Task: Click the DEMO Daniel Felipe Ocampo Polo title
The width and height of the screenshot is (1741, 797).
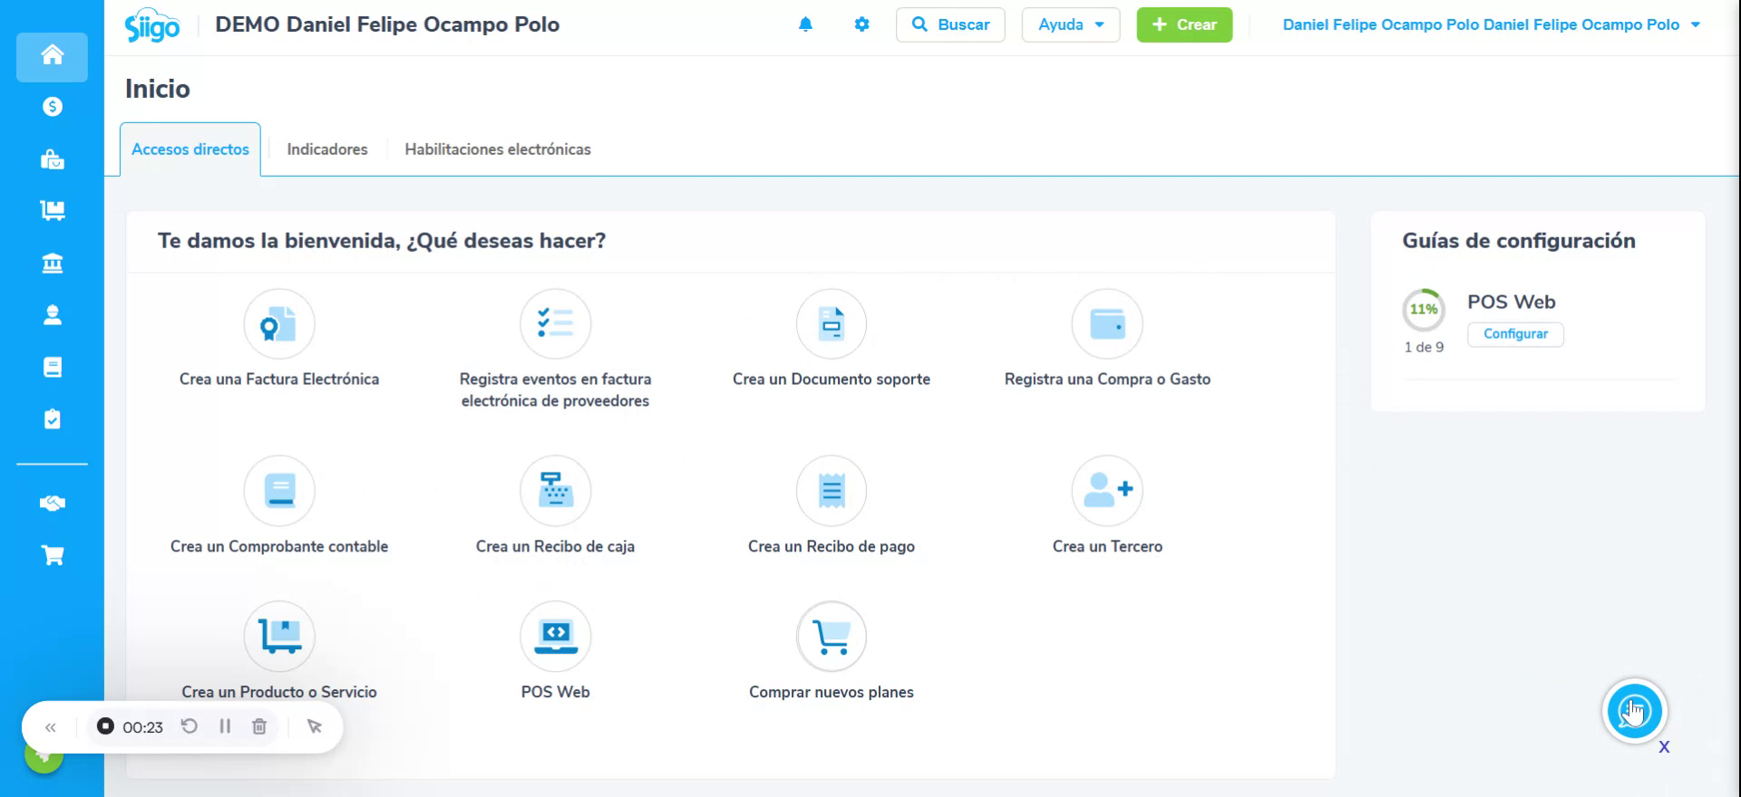Action: (x=387, y=24)
